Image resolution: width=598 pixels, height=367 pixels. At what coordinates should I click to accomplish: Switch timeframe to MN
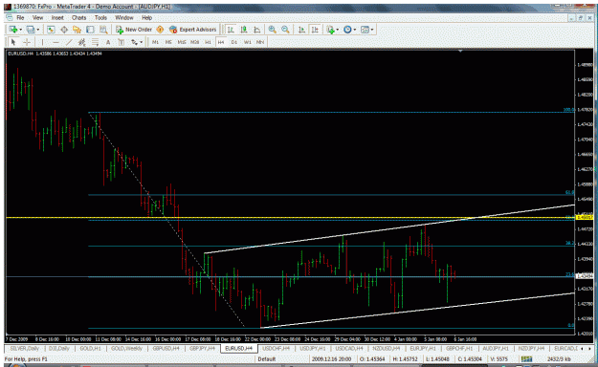point(260,42)
